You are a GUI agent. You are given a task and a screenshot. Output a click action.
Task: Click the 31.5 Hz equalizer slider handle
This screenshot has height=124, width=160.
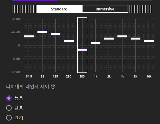pos(29,36)
